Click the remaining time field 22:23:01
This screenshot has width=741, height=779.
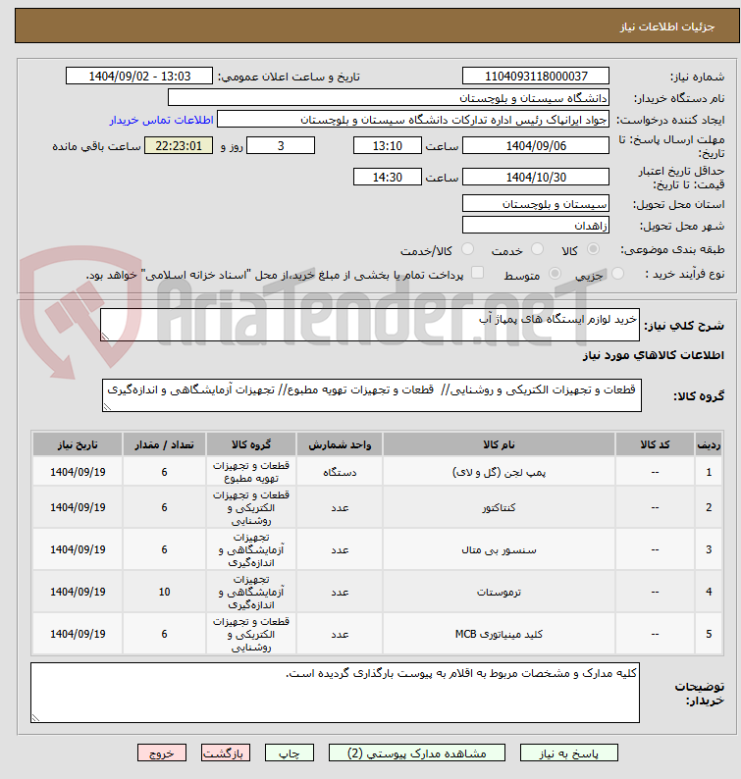[x=179, y=145]
